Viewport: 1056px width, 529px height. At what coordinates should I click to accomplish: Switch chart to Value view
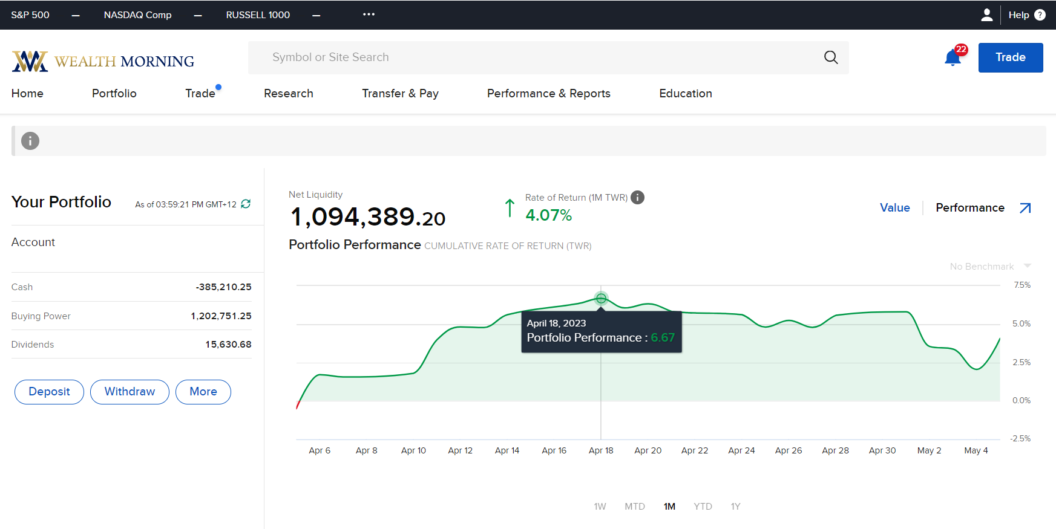[x=894, y=208]
